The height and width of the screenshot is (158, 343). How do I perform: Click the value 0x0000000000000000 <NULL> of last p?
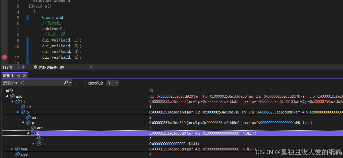(x=175, y=144)
